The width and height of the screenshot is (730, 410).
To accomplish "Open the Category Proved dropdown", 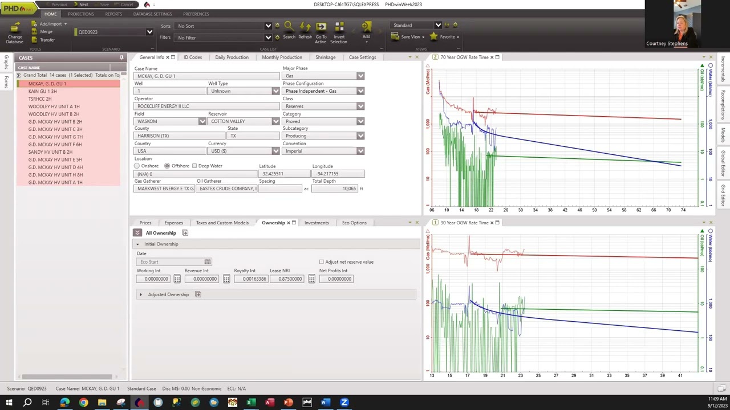I will [360, 121].
